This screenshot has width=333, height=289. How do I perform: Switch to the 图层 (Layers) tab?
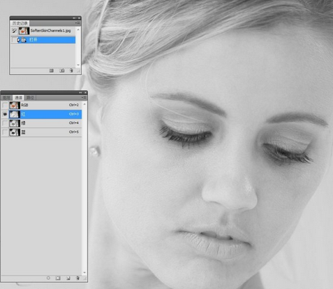[x=6, y=97]
